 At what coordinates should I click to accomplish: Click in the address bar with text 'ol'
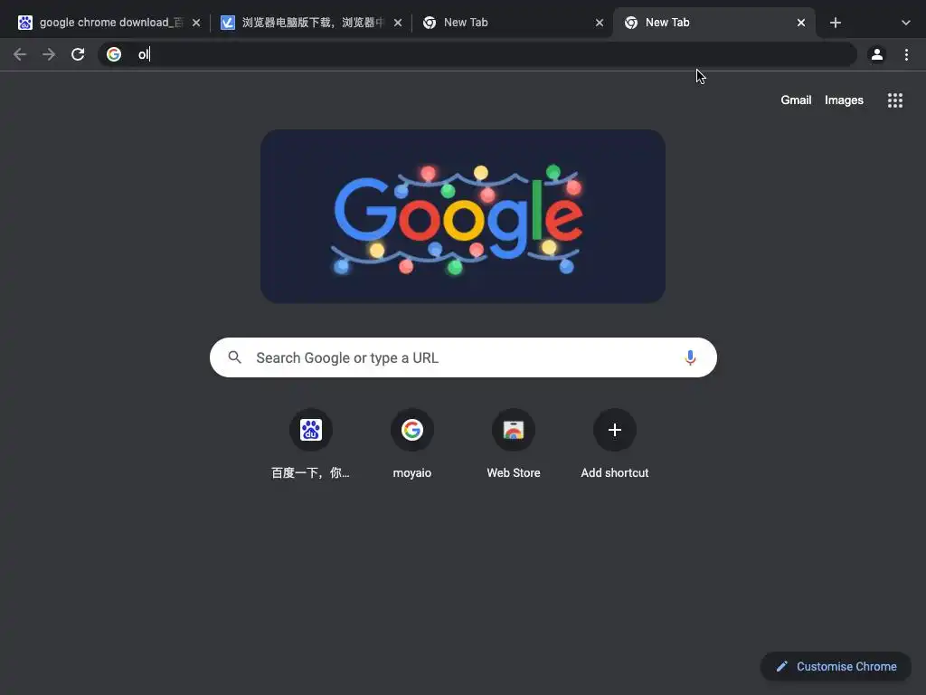pyautogui.click(x=477, y=54)
